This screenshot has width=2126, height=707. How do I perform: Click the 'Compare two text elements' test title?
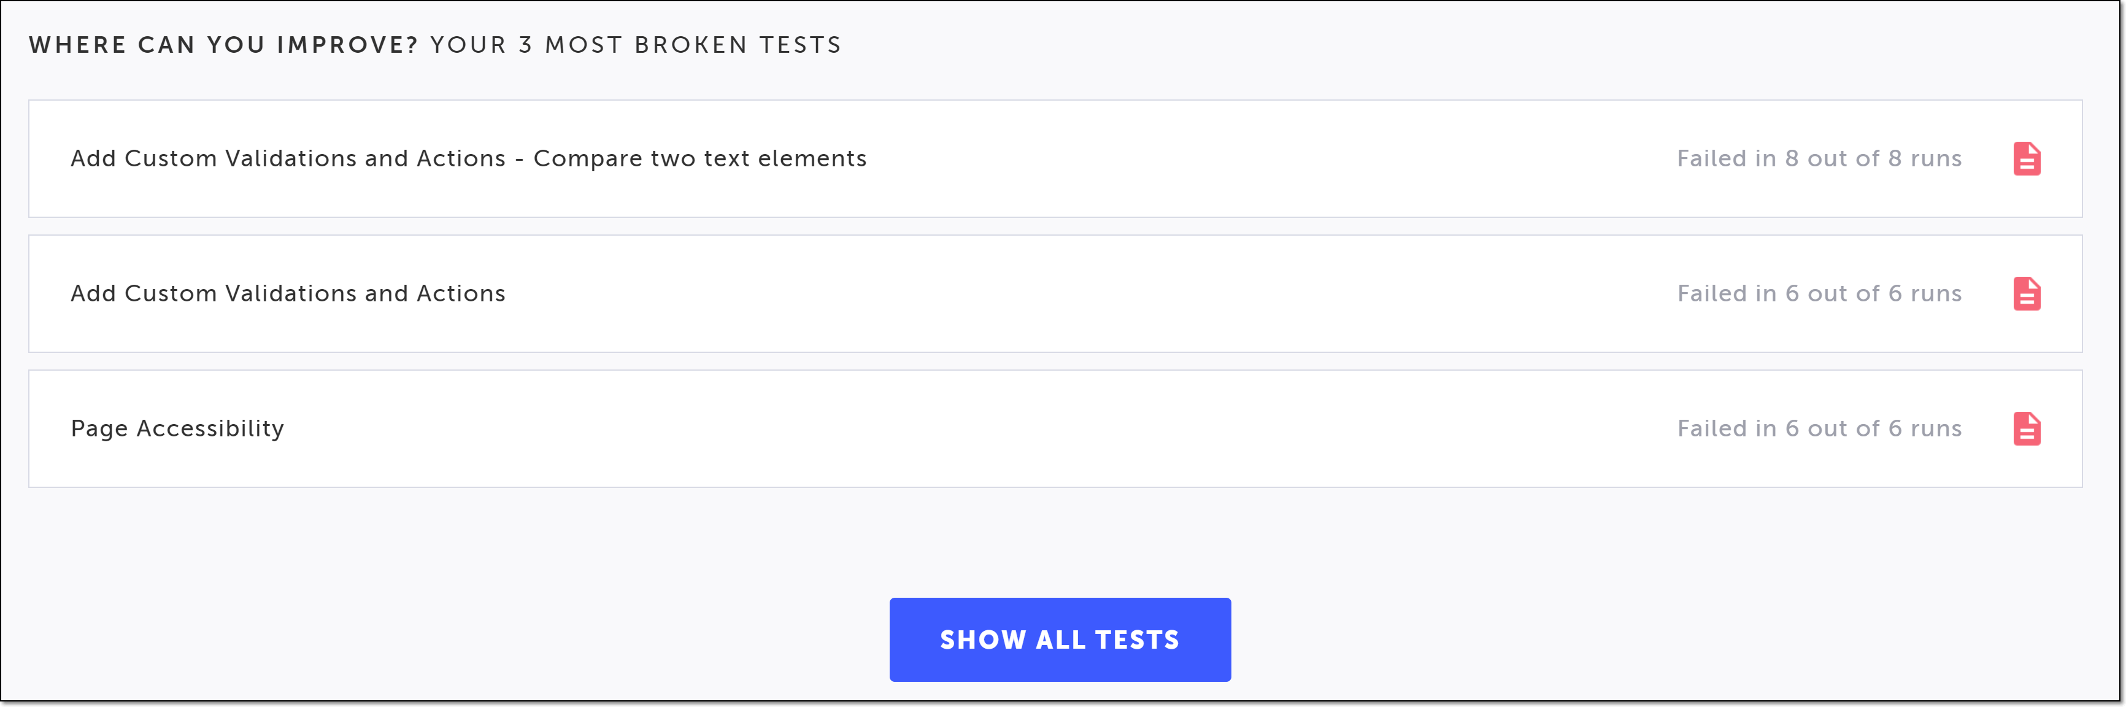[700, 158]
